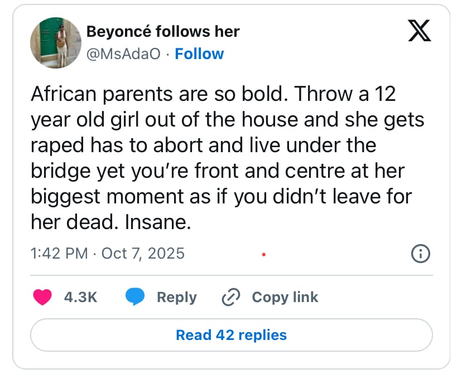The height and width of the screenshot is (379, 462).
Task: Like the tweet with the heart icon
Action: pos(42,298)
